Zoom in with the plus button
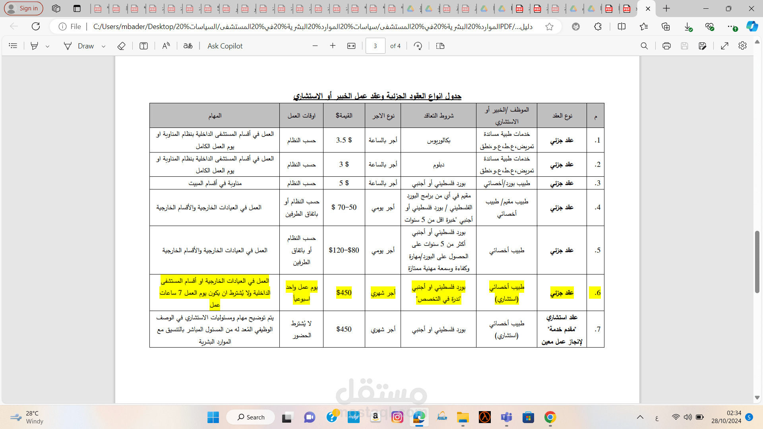This screenshot has height=429, width=763. tap(333, 46)
